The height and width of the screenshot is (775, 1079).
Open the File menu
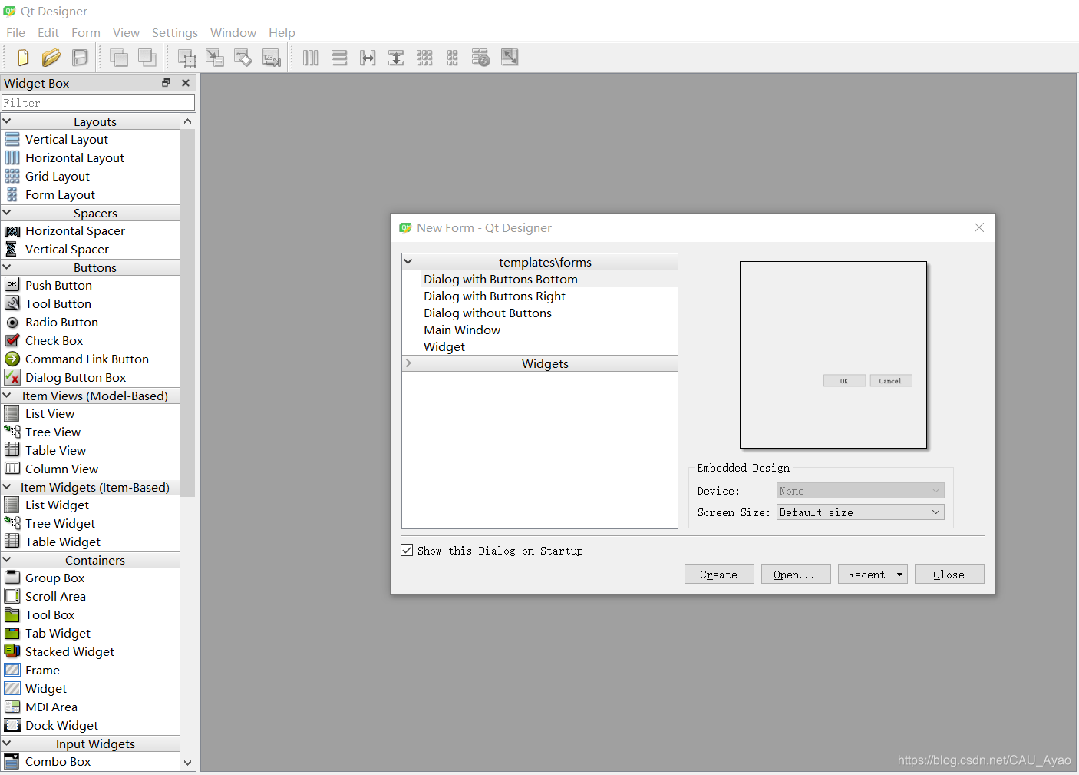click(x=15, y=32)
